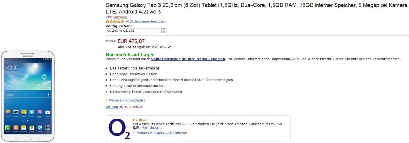Viewport: 409px width, 143px height.
Task: Click the camera app icon on tablet
Action: click(x=16, y=112)
